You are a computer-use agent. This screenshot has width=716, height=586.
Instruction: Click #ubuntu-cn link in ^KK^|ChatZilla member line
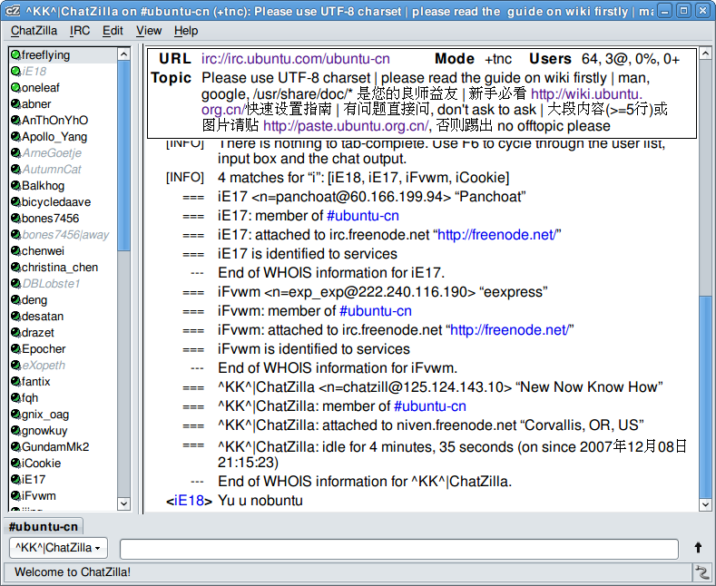[x=430, y=406]
